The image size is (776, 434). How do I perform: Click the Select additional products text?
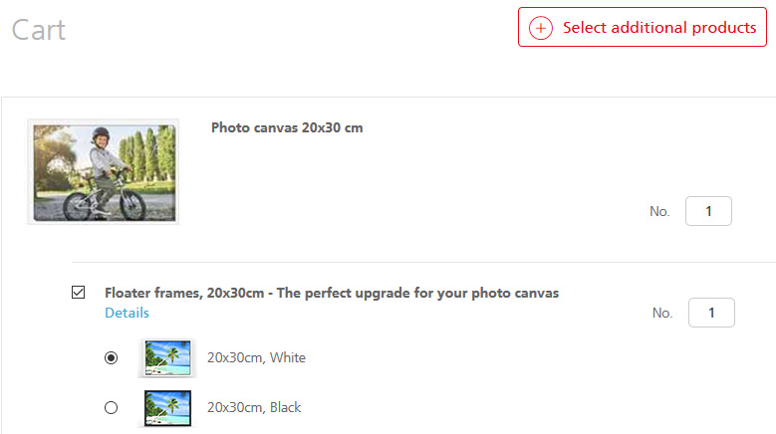pyautogui.click(x=659, y=28)
